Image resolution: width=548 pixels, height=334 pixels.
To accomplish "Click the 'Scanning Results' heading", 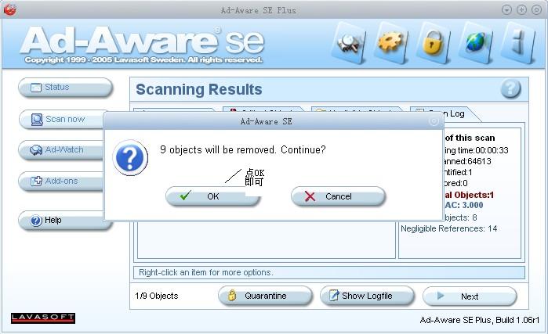I will 199,90.
